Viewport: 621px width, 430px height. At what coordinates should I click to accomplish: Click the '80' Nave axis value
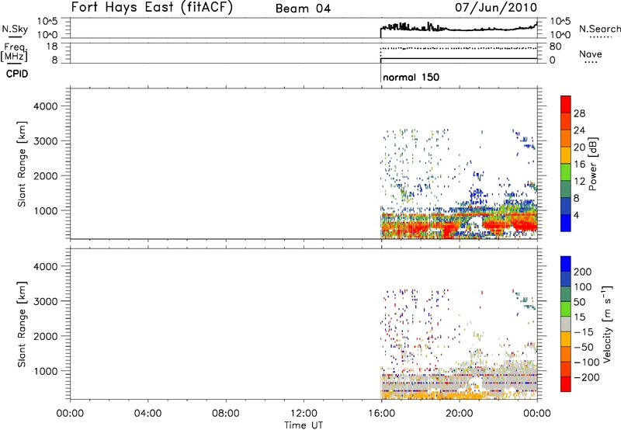click(x=555, y=47)
